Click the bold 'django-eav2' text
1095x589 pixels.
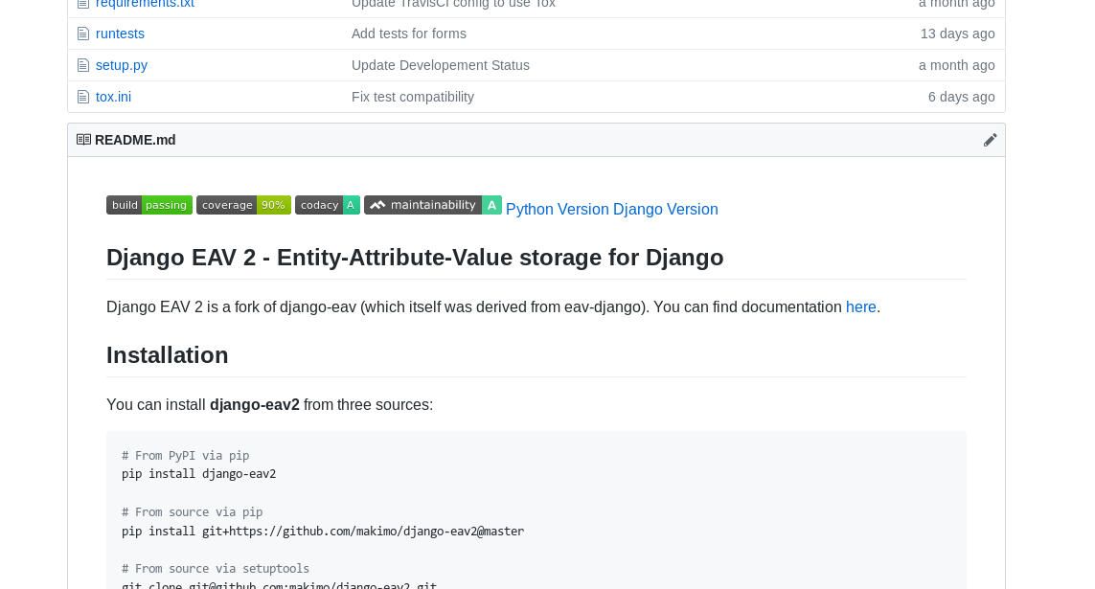[x=254, y=405]
